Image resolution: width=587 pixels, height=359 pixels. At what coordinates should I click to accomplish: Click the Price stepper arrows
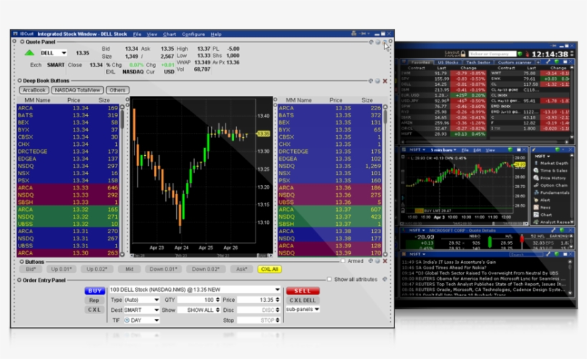coord(276,300)
